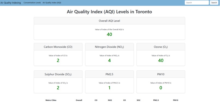The height and width of the screenshot is (102, 220).
Task: Click the Nitrogen Dioxide (NO2) card header
Action: click(109, 47)
